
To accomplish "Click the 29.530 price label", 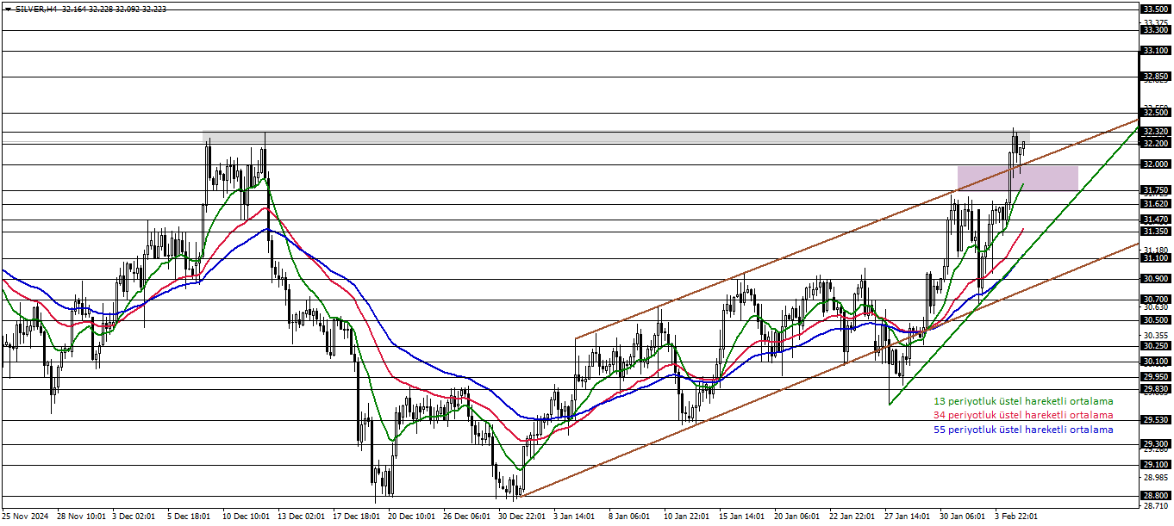I will [x=1155, y=420].
